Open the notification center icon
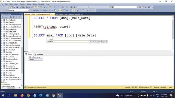175x98 pixels. pyautogui.click(x=171, y=96)
